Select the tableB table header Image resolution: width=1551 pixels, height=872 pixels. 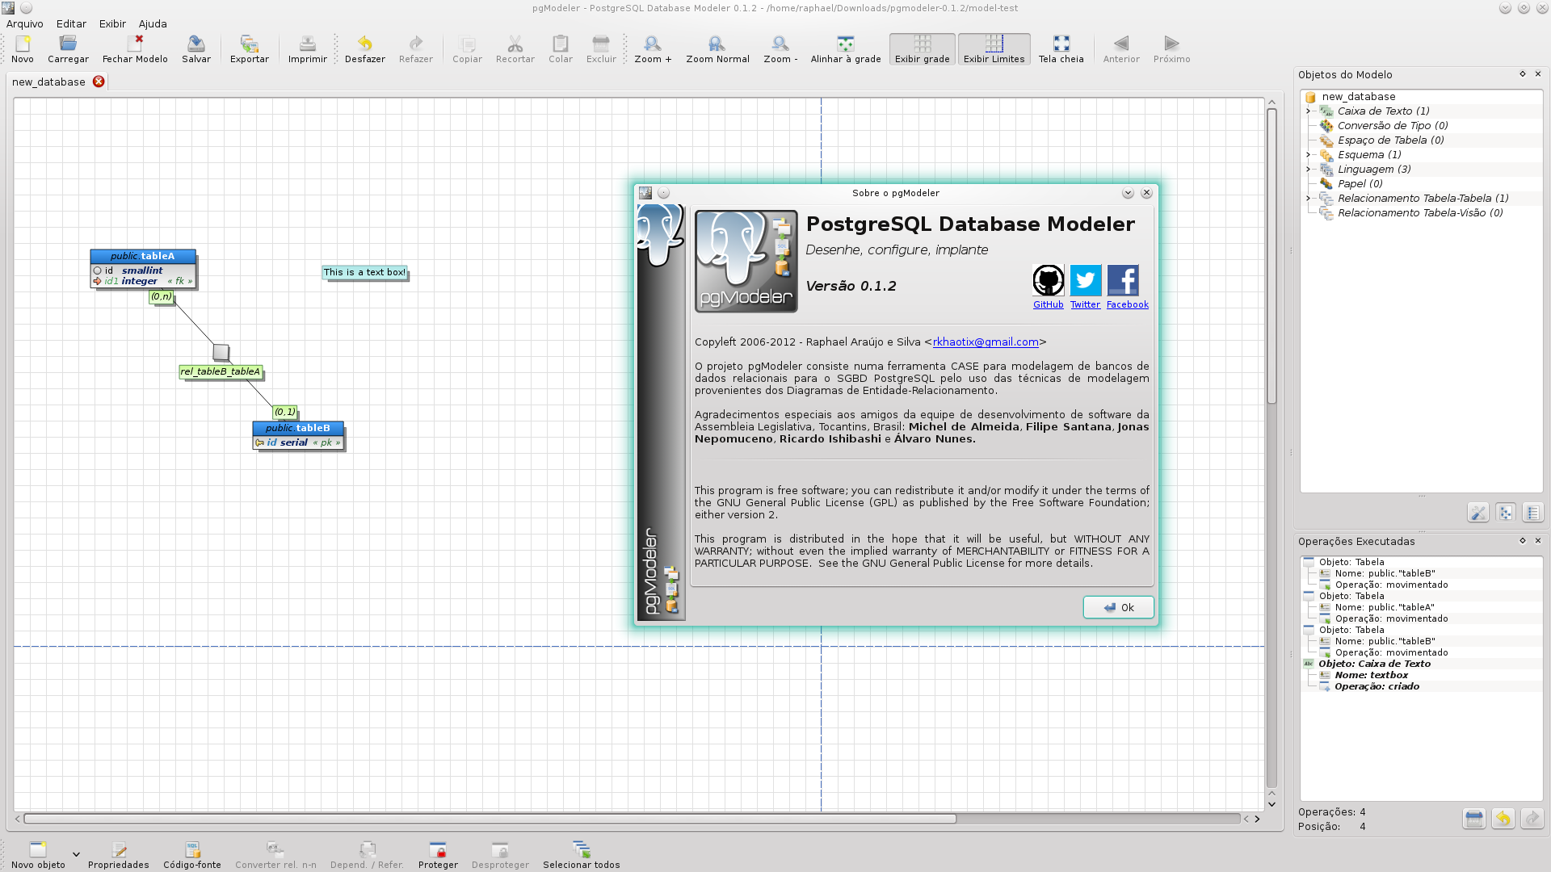[x=298, y=428]
